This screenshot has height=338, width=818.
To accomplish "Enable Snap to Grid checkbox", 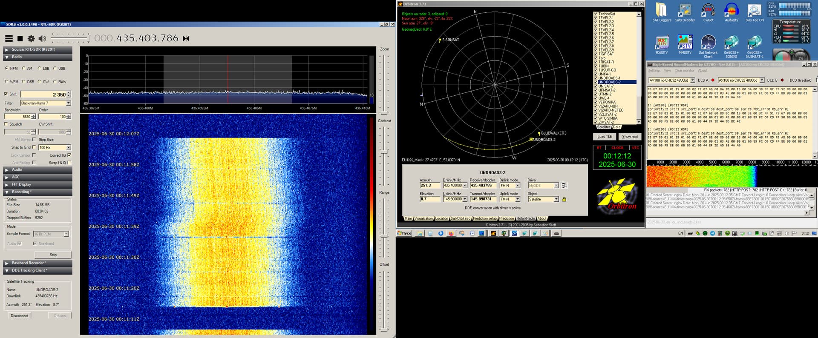I will pyautogui.click(x=34, y=147).
